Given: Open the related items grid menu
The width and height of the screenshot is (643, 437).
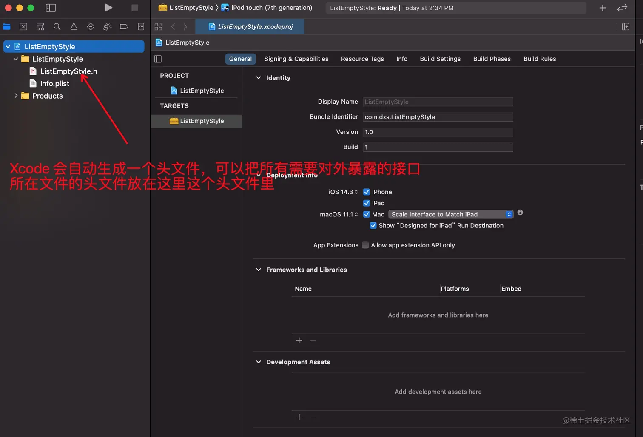Looking at the screenshot, I should pyautogui.click(x=158, y=27).
